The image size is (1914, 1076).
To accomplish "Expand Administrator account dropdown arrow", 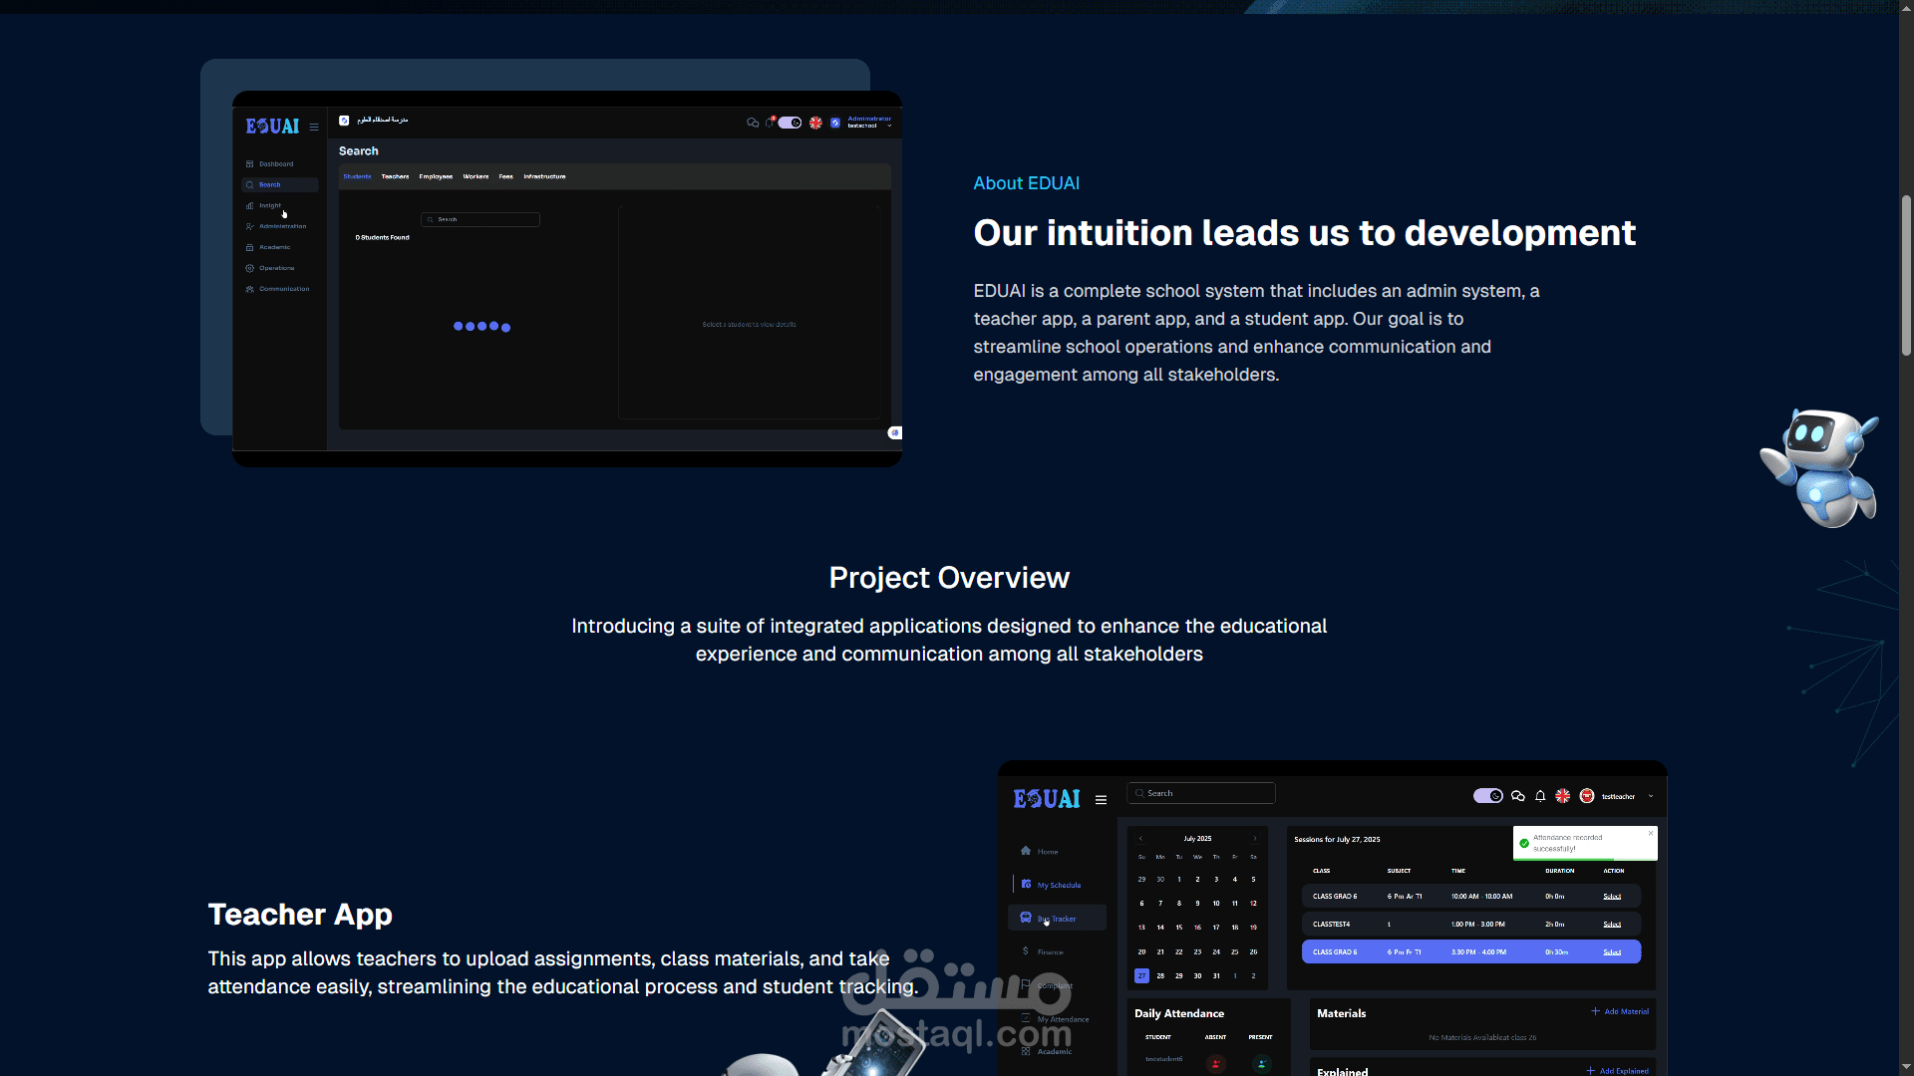I will click(889, 127).
